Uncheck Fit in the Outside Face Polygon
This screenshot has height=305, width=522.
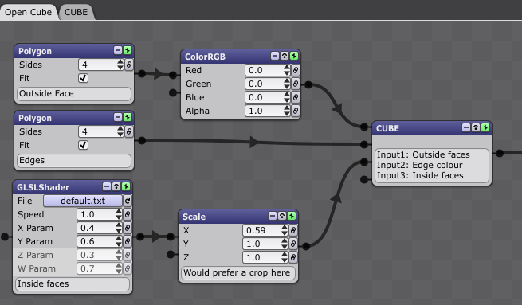point(83,78)
